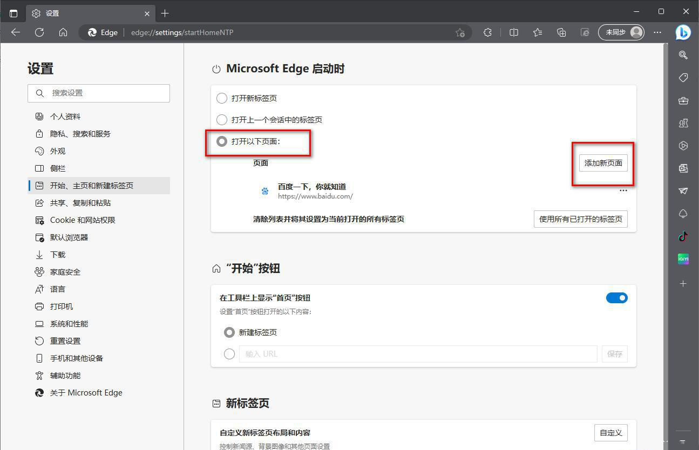Screen dimensions: 699x450
Task: Open the Extensions puzzle icon
Action: (487, 32)
